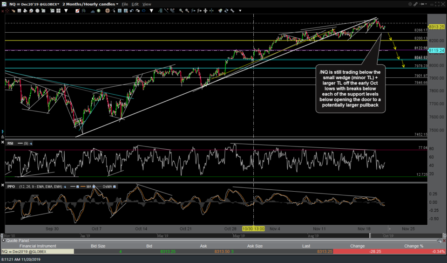
Task: Click the pin icon in title bar
Action: [421, 4]
